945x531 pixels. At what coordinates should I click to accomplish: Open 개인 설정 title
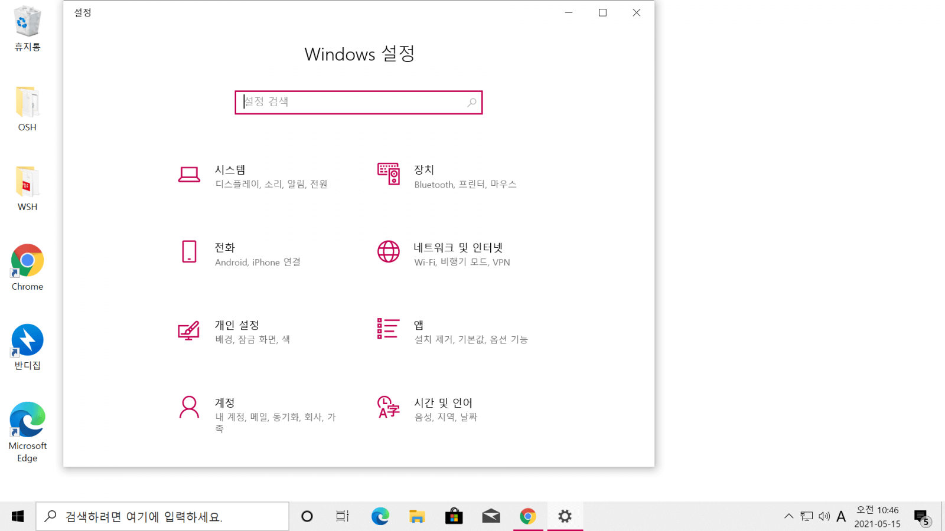pos(237,325)
